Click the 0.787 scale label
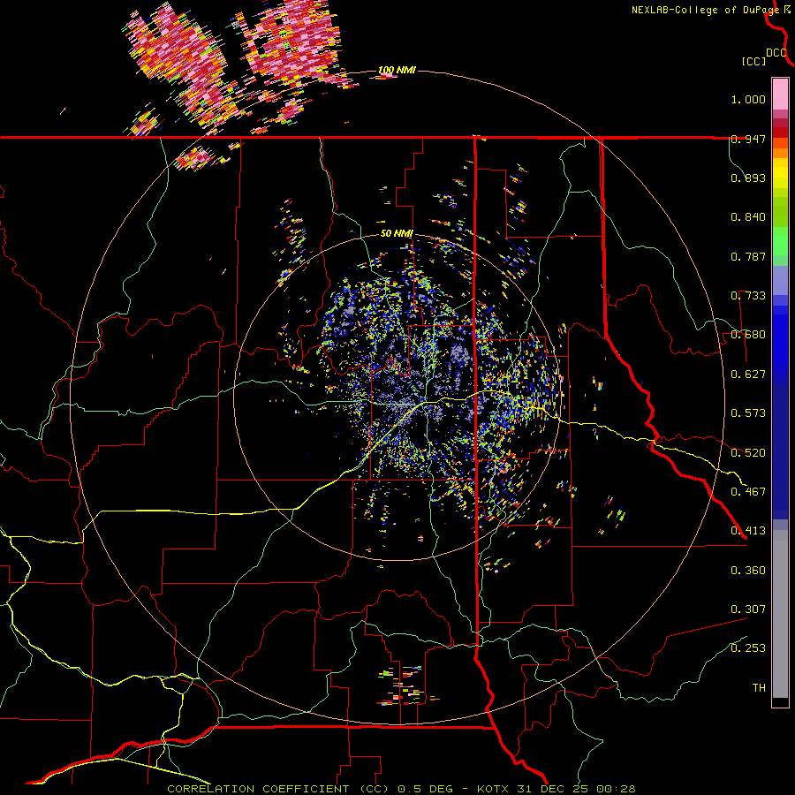The image size is (795, 795). pyautogui.click(x=748, y=256)
